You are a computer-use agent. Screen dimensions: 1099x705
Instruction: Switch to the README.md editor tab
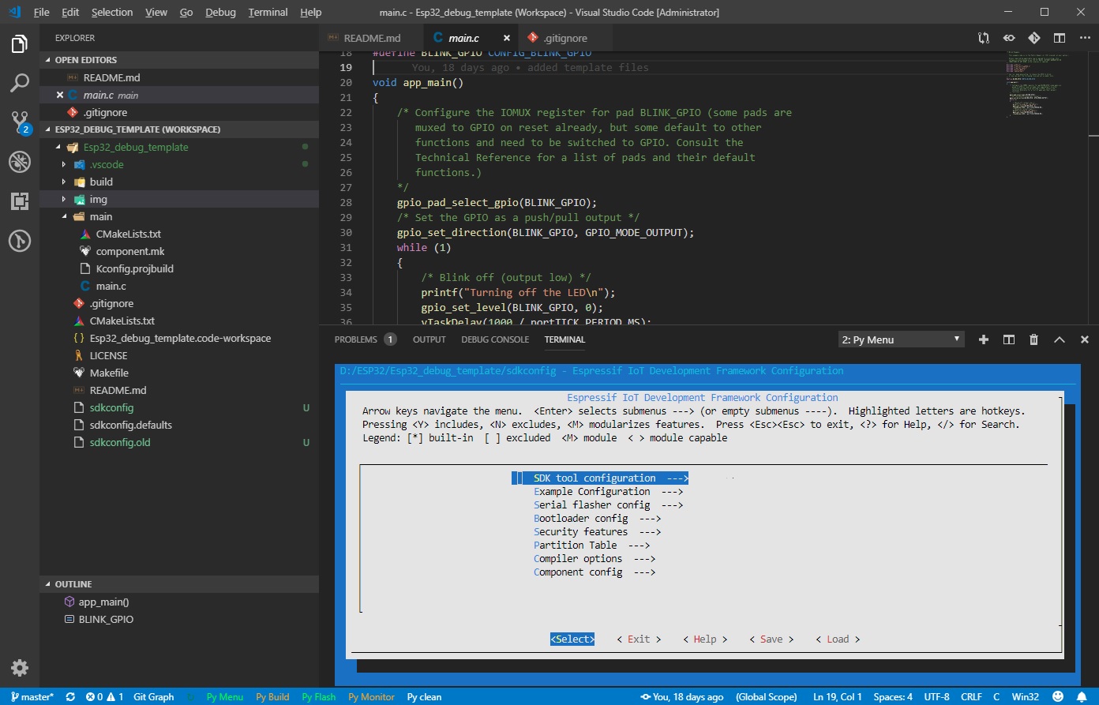click(372, 38)
